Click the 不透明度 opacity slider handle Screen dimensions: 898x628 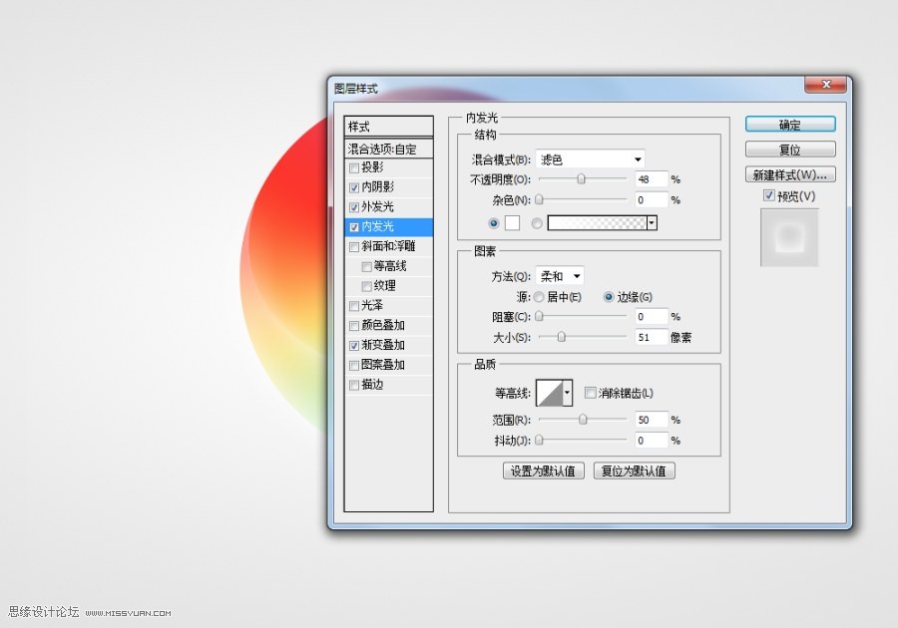coord(584,178)
